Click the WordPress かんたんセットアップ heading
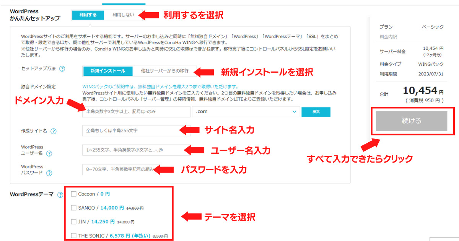 click(x=35, y=15)
